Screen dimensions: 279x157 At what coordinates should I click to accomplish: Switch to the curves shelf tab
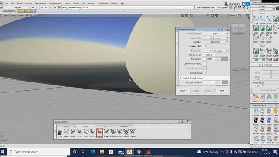tap(66, 126)
